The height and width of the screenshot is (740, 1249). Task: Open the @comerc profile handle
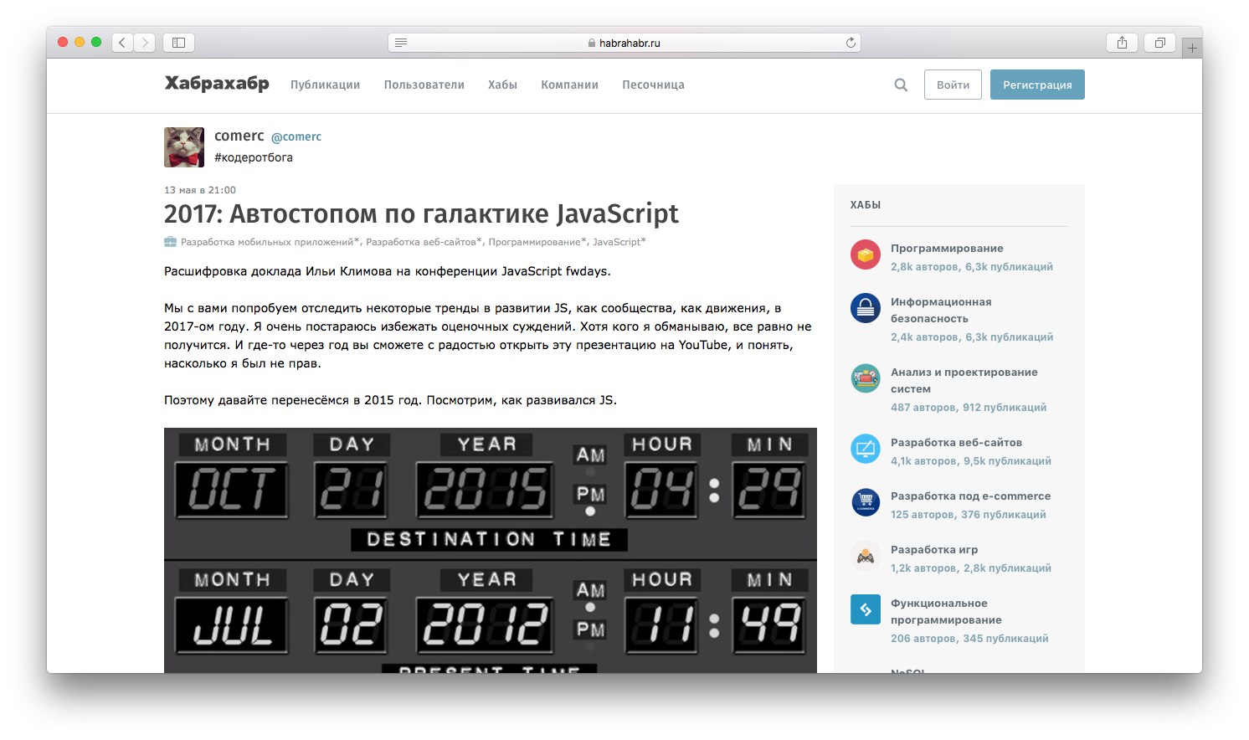pos(296,136)
